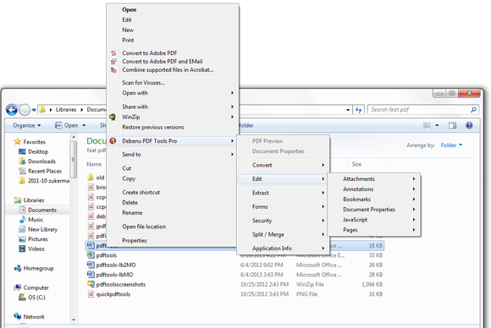
Task: Toggle the preview pane icon
Action: pyautogui.click(x=452, y=125)
